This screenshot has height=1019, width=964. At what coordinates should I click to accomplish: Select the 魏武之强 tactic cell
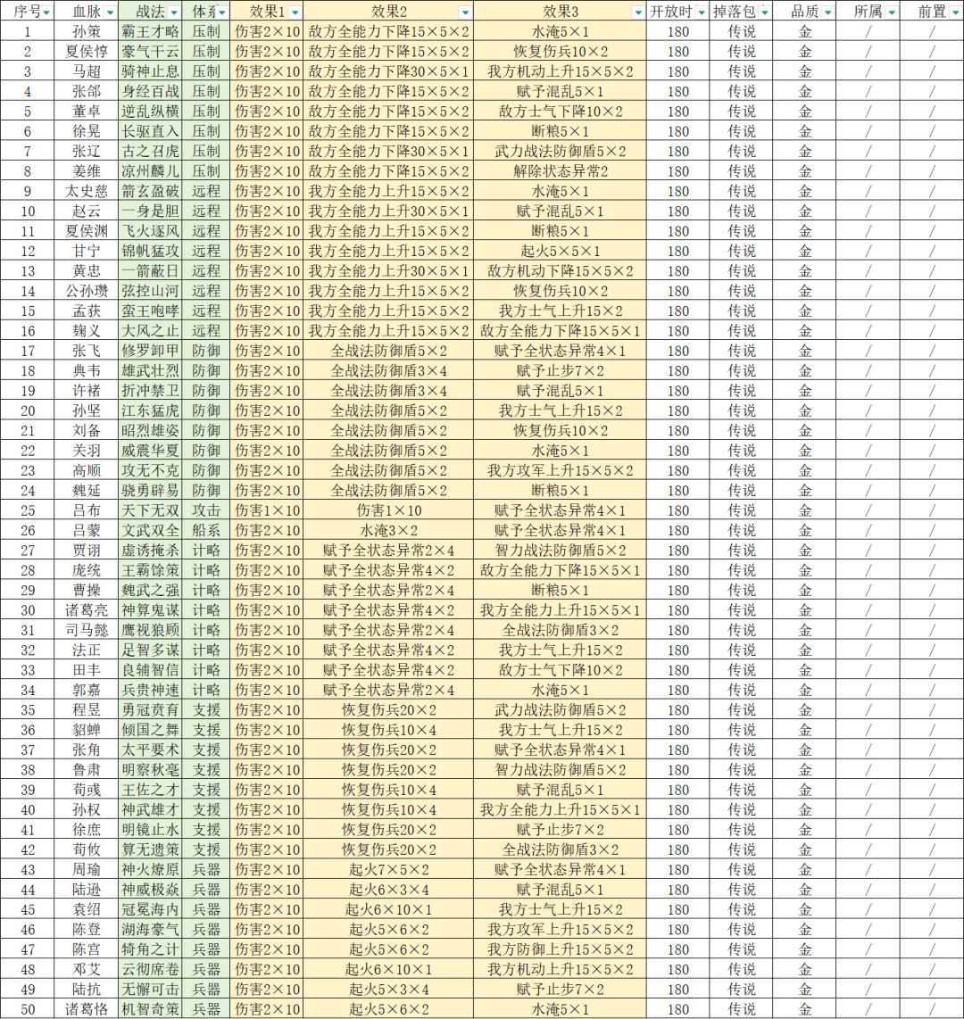tap(150, 590)
